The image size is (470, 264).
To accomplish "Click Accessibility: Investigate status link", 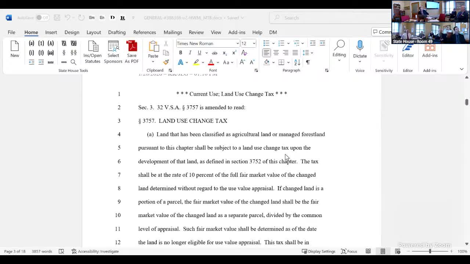I will (x=95, y=251).
